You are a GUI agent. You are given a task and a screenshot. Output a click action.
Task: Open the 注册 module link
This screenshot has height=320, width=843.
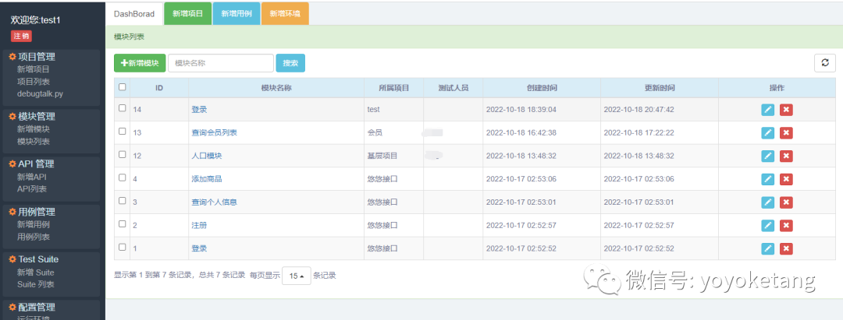199,226
